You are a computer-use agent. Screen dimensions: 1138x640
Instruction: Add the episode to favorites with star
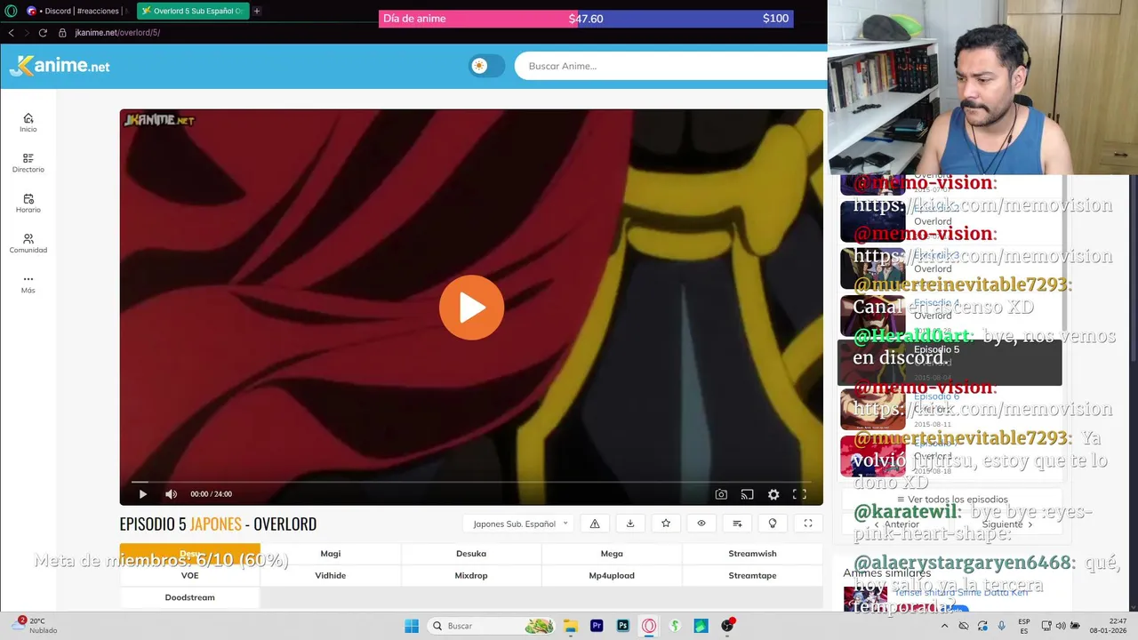pyautogui.click(x=666, y=524)
